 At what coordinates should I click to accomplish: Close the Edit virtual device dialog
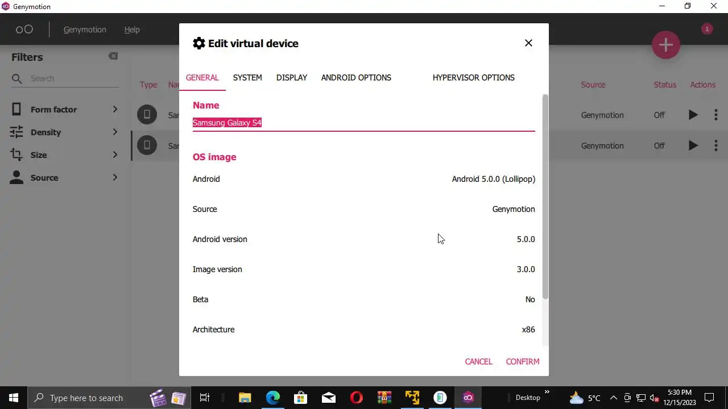pyautogui.click(x=528, y=43)
